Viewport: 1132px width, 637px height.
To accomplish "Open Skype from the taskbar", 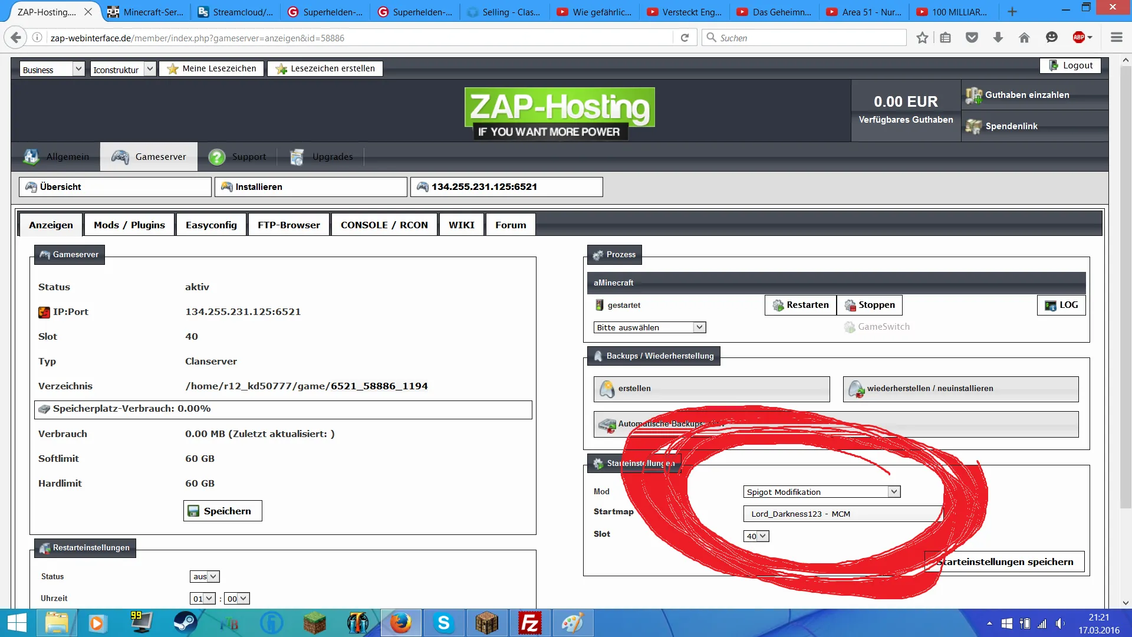I will pyautogui.click(x=443, y=623).
